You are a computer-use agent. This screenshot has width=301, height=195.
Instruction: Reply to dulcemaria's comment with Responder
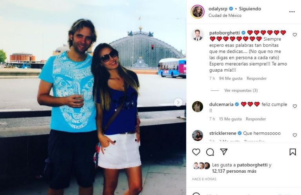[256, 119]
